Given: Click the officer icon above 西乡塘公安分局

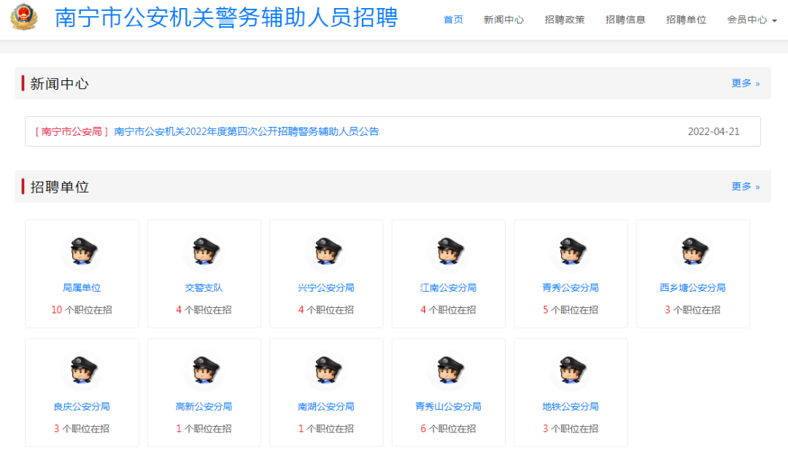Looking at the screenshot, I should click(x=692, y=252).
